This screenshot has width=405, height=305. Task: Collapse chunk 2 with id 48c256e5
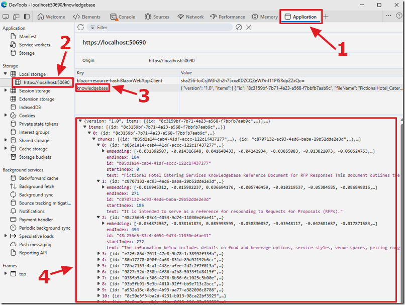coord(98,217)
